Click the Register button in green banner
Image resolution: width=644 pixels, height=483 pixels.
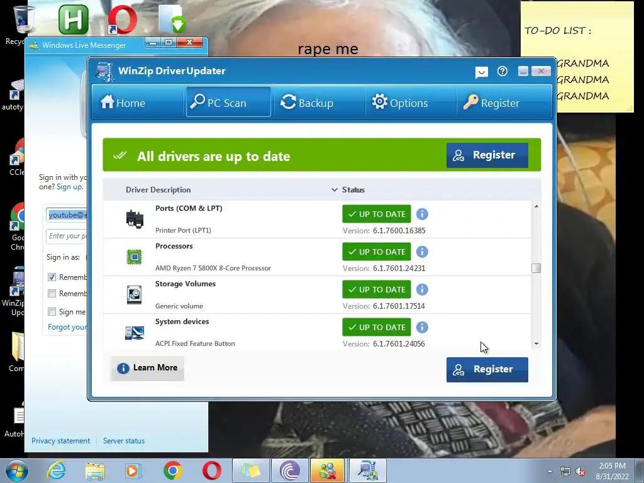click(x=487, y=155)
